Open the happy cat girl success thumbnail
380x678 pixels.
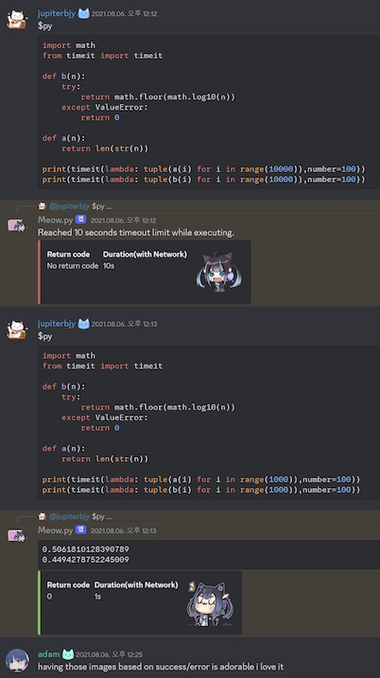coord(210,604)
